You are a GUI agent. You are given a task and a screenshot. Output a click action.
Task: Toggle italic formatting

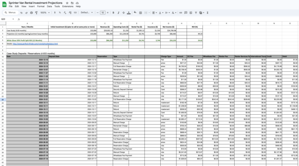[118, 12]
